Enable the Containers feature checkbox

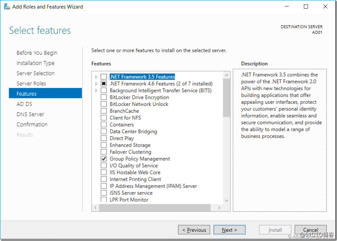pyautogui.click(x=104, y=125)
